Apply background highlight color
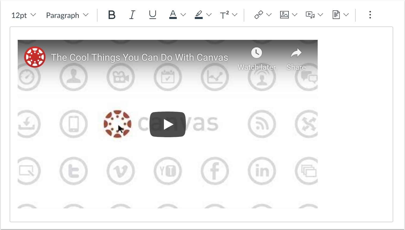 [x=198, y=15]
